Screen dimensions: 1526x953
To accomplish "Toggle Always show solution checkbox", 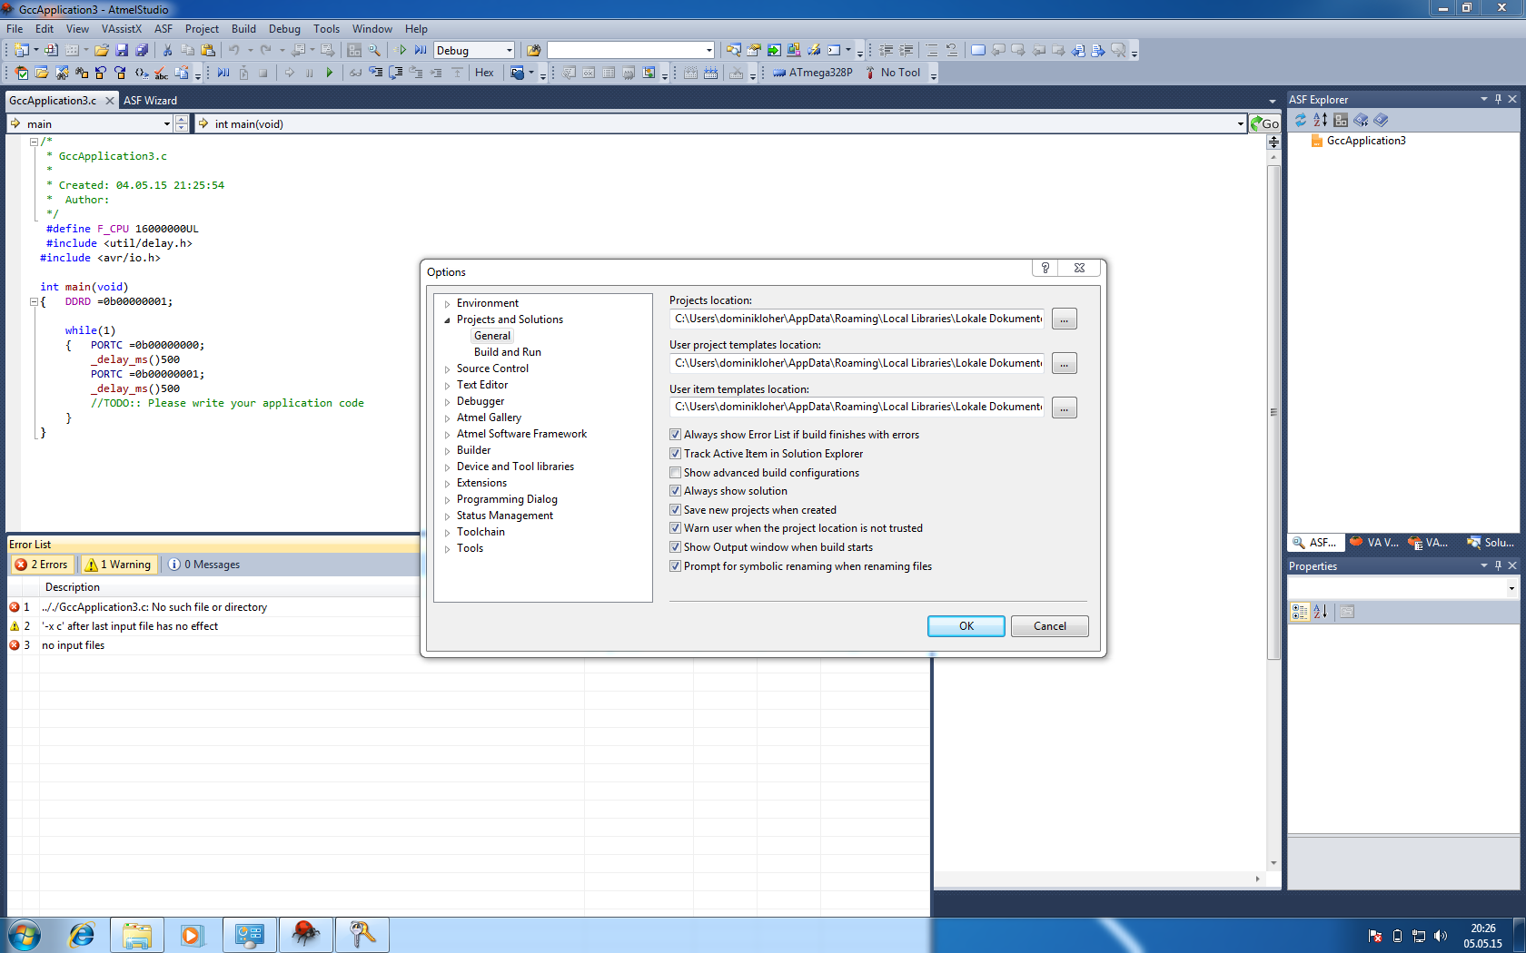I will point(675,491).
